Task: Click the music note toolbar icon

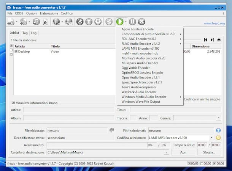Action: [36, 22]
